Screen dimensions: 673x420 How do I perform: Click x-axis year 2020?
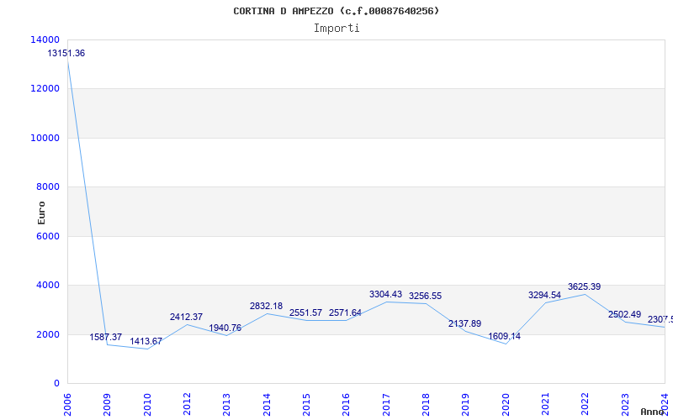pyautogui.click(x=506, y=405)
